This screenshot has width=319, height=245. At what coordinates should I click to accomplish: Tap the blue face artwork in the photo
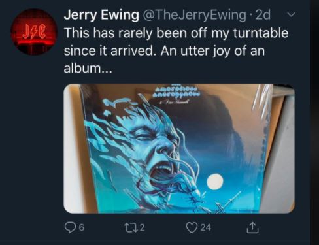click(152, 152)
